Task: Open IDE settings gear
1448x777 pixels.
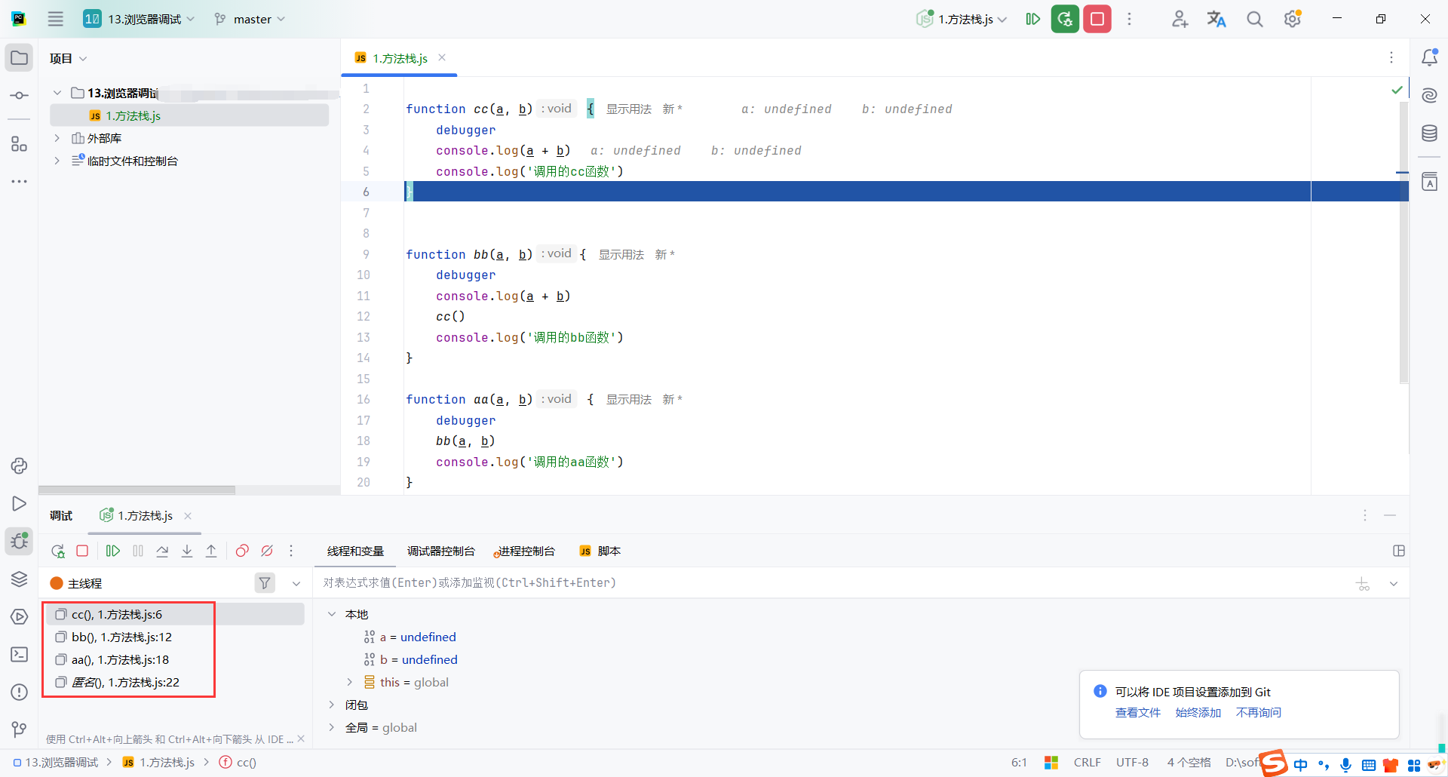Action: pos(1293,19)
